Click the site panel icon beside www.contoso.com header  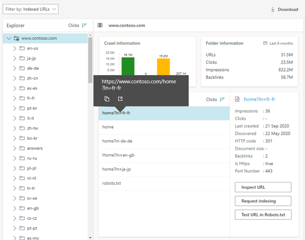100,25
